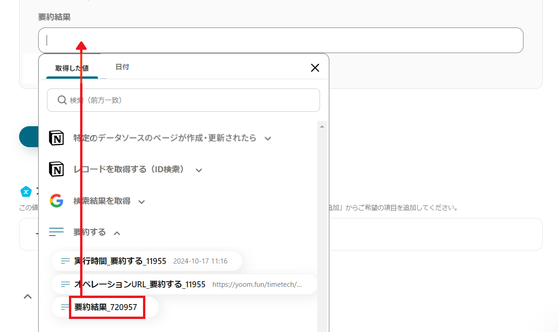Click lines icon on オペレーションURL chip

point(65,285)
